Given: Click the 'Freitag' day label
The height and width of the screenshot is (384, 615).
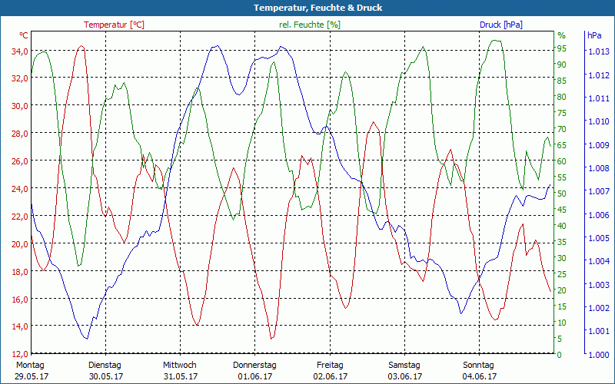Looking at the screenshot, I should tap(330, 366).
